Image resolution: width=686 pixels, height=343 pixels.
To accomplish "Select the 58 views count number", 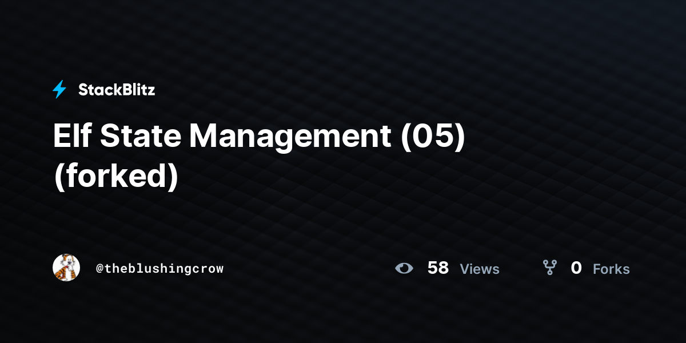I will click(438, 268).
